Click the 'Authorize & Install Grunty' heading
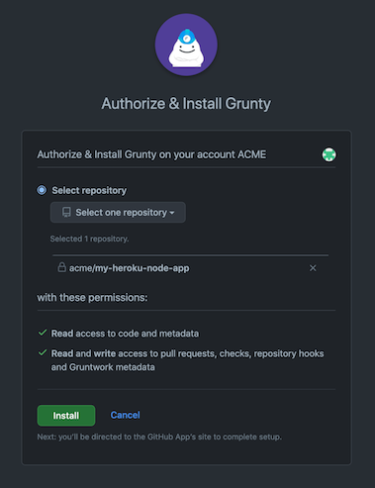Screen dimensions: 375x488 [186, 104]
